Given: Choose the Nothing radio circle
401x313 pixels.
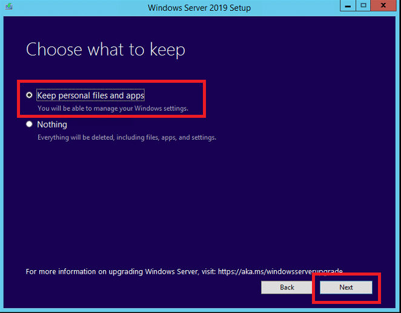Looking at the screenshot, I should pyautogui.click(x=29, y=124).
